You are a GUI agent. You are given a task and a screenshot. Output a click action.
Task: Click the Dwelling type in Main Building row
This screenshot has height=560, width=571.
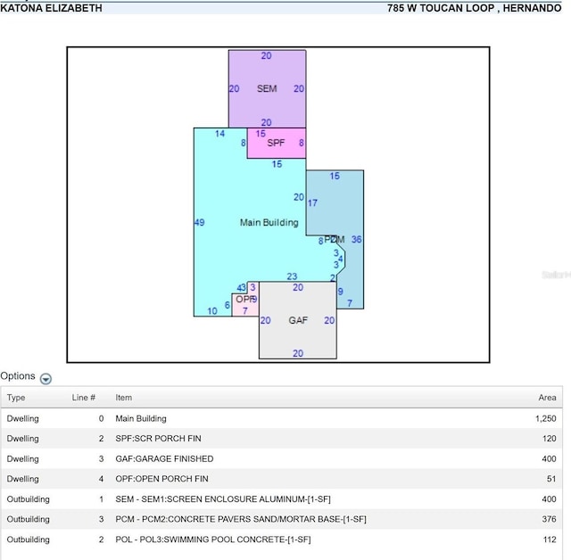tap(22, 418)
